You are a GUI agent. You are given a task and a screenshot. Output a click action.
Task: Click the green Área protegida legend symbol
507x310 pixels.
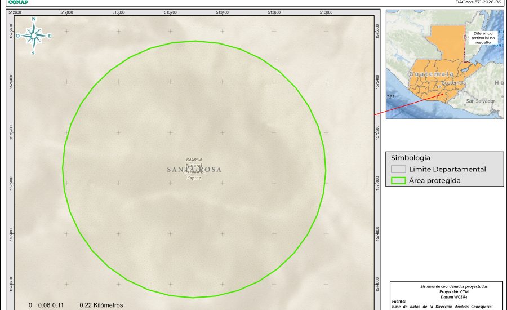398,180
